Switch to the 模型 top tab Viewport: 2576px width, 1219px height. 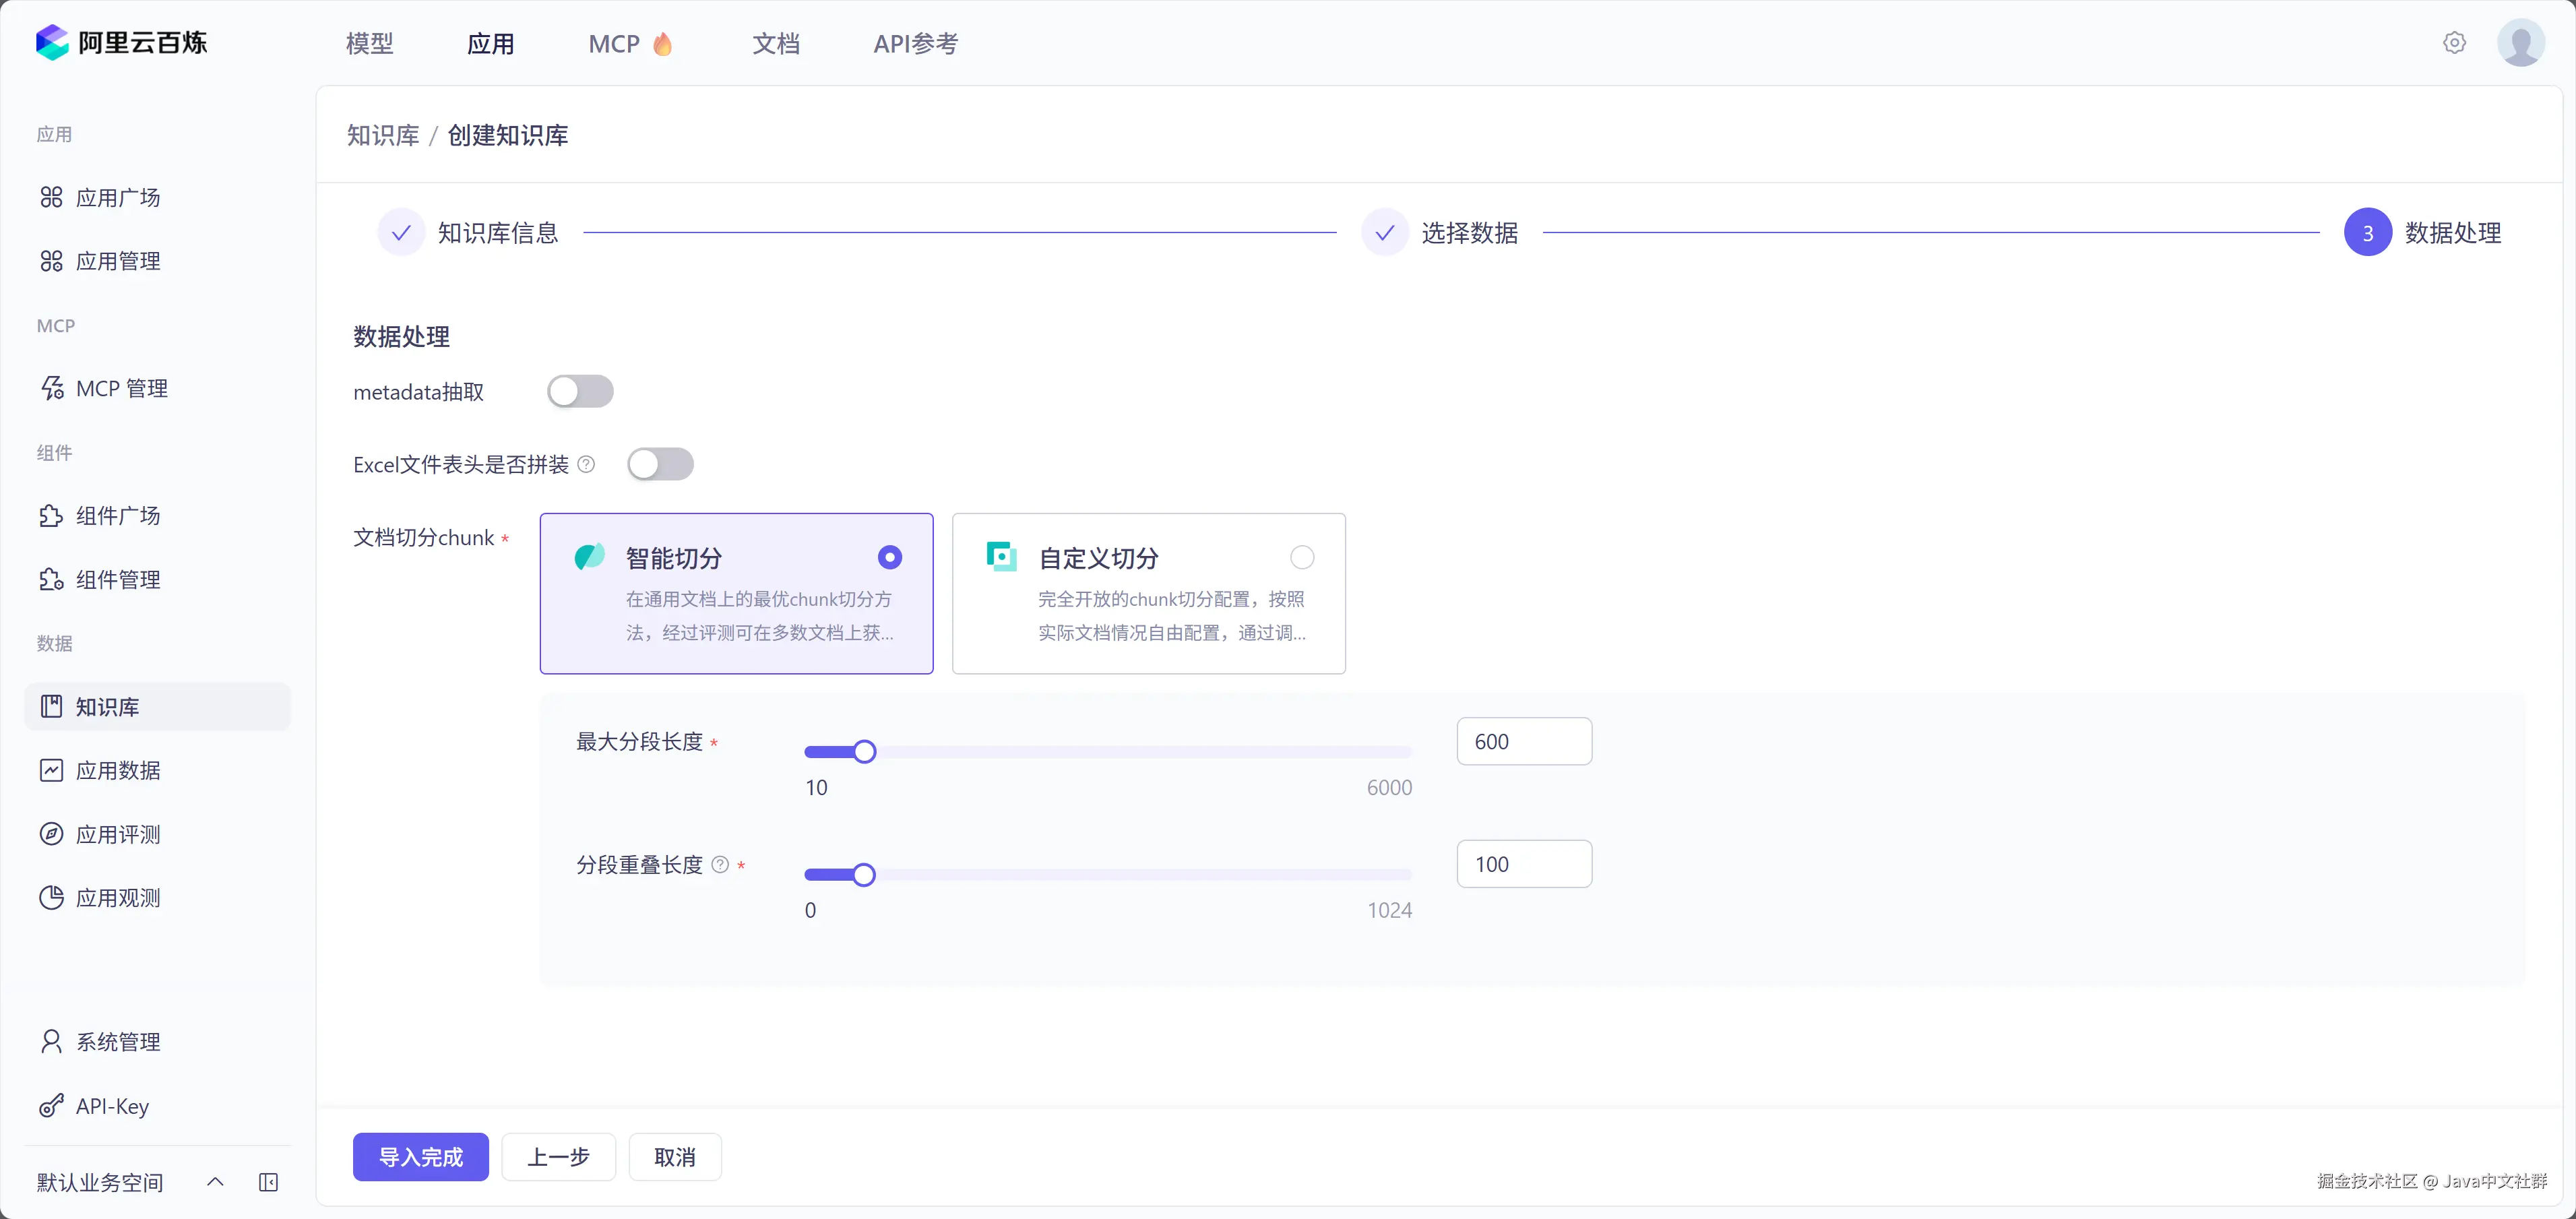[x=369, y=44]
